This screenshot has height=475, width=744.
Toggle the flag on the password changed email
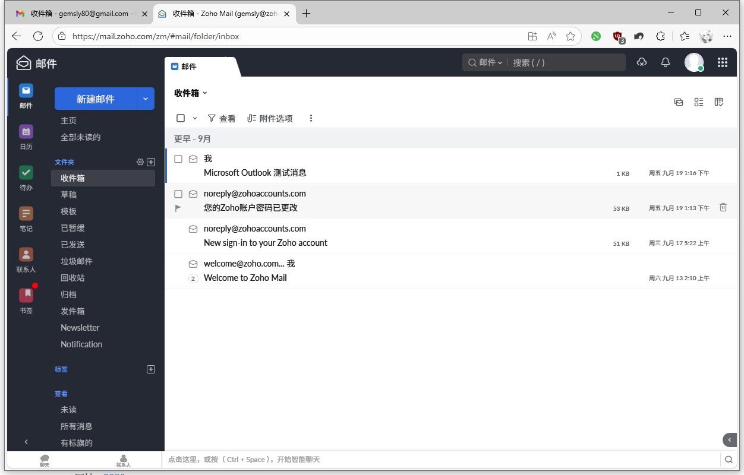click(178, 208)
